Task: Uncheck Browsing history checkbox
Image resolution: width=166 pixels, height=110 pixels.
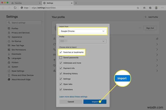Action: point(61,73)
